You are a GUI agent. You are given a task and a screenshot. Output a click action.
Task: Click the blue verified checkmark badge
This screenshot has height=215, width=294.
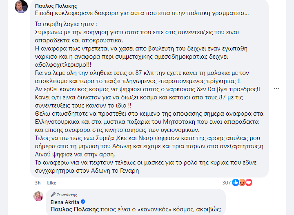(x=83, y=202)
